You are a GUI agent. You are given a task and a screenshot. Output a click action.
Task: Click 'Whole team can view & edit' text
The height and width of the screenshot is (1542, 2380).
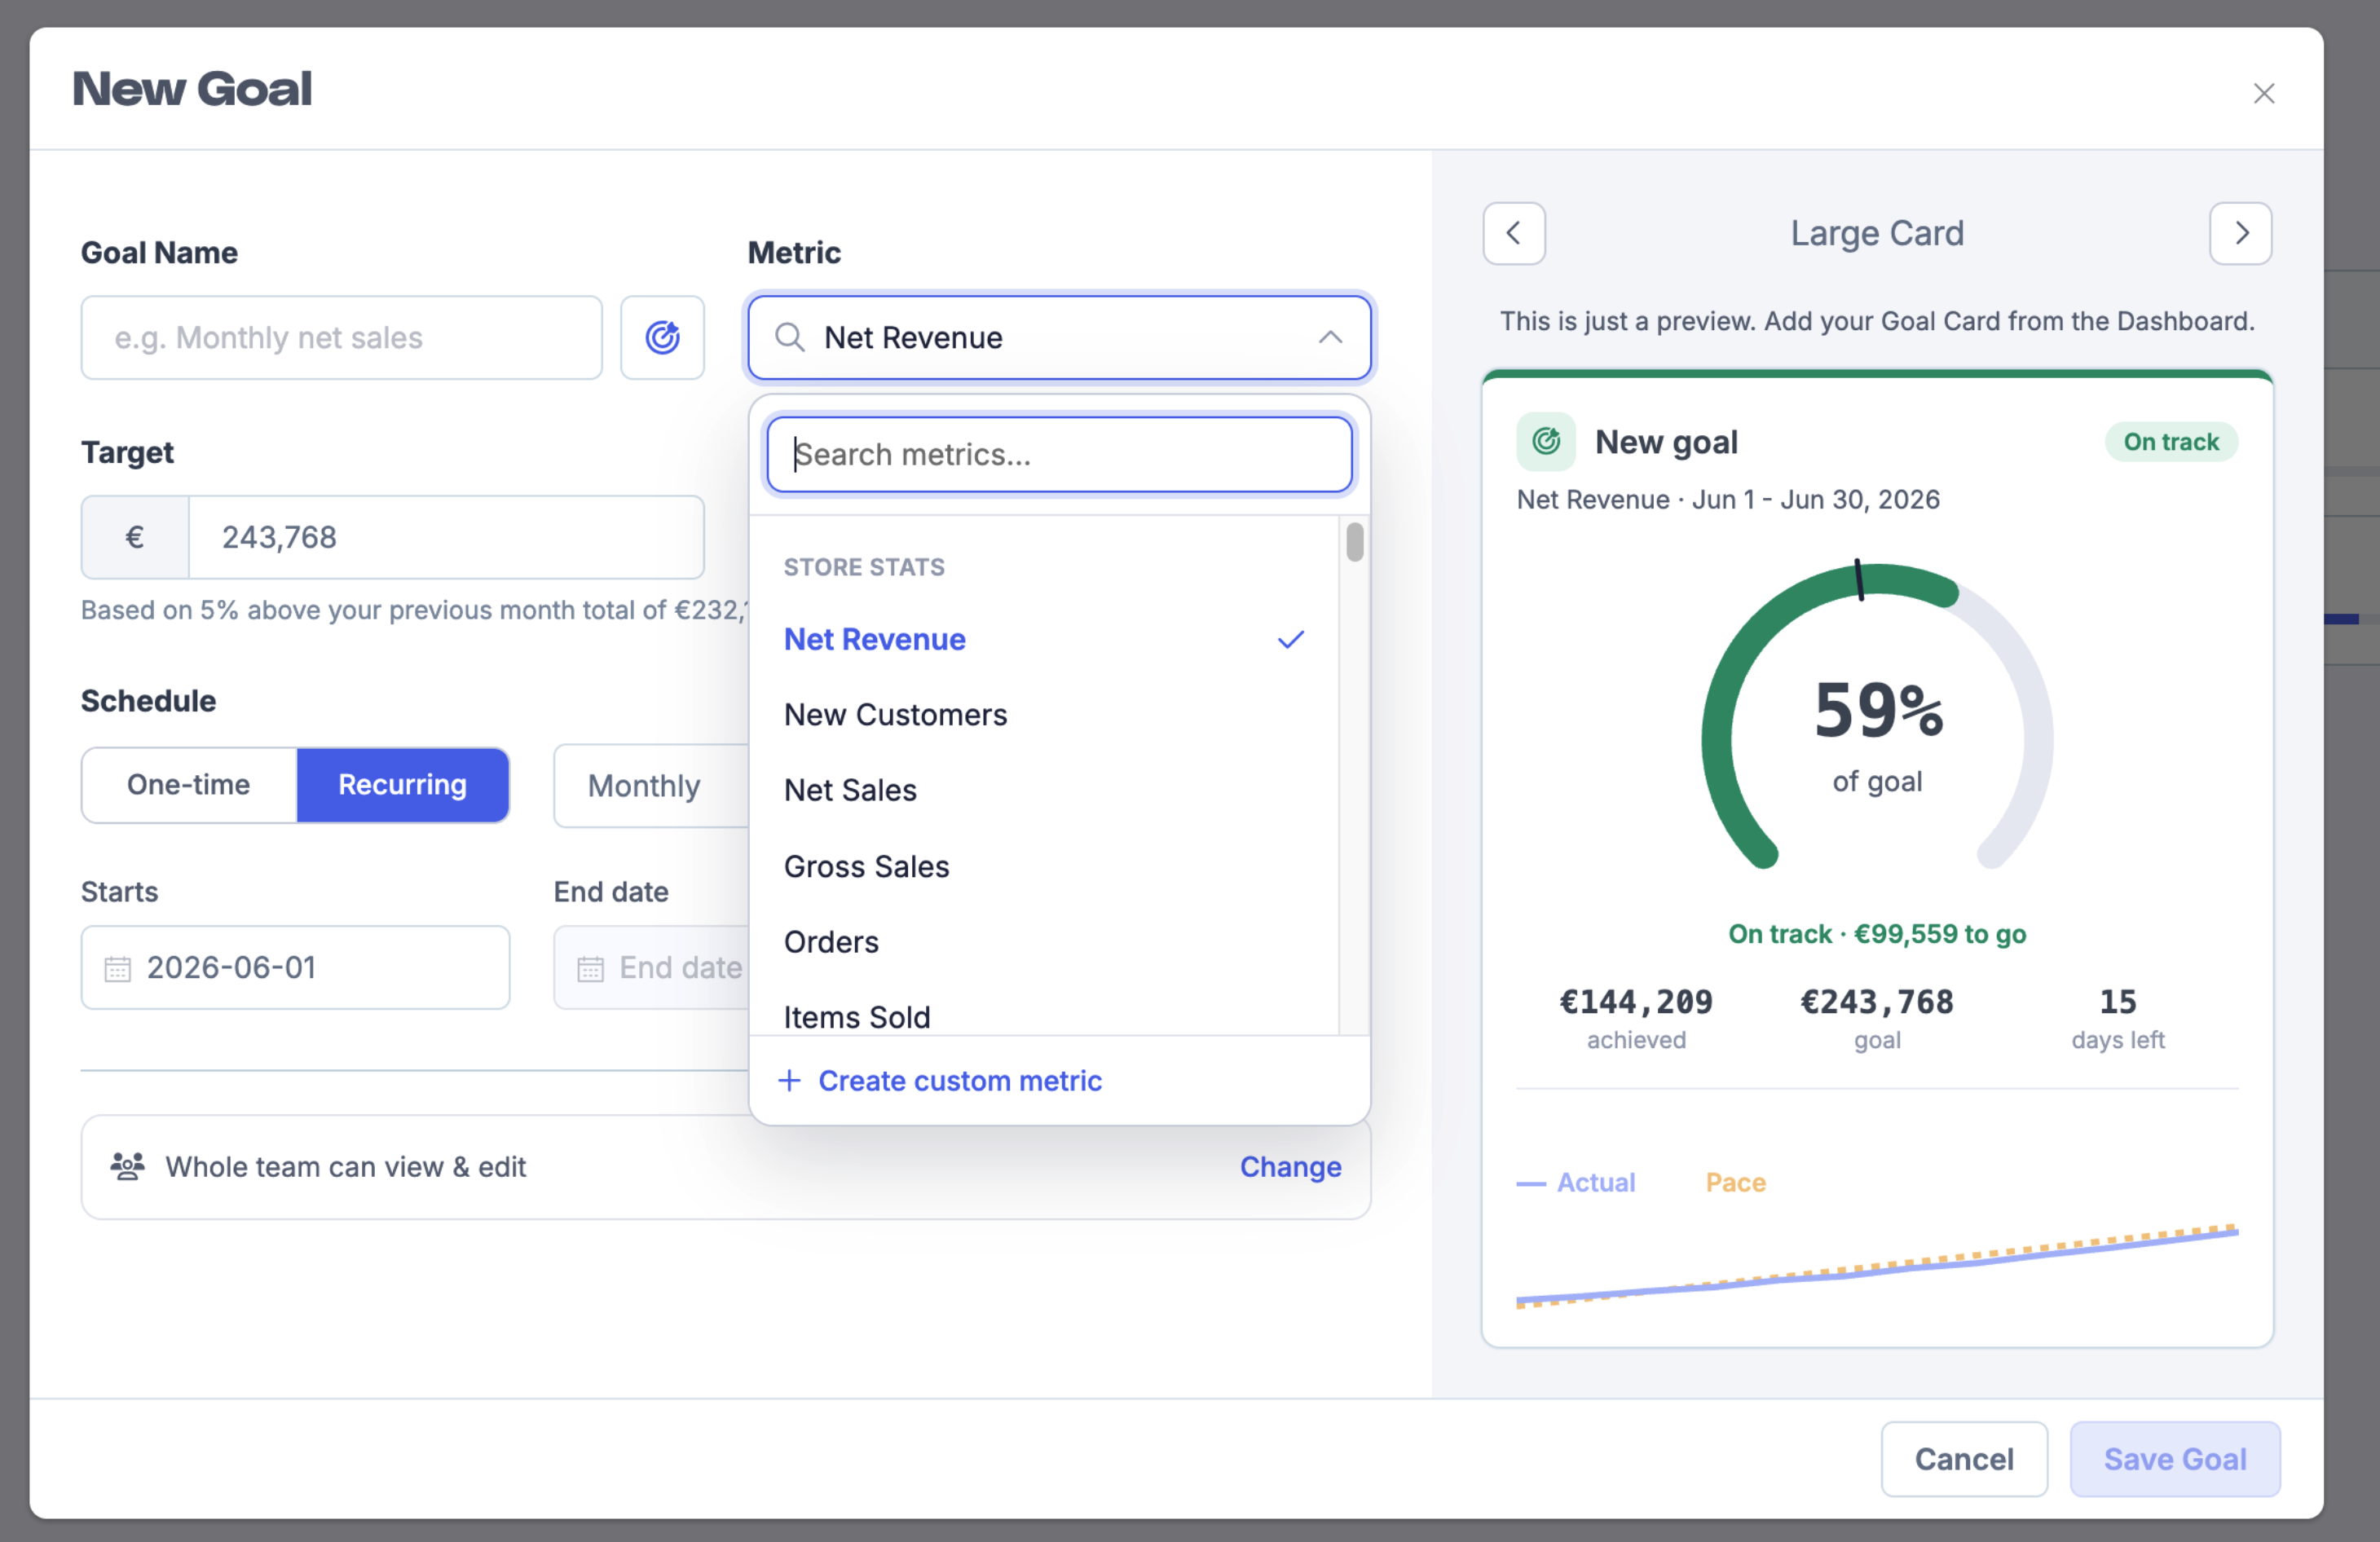click(345, 1166)
